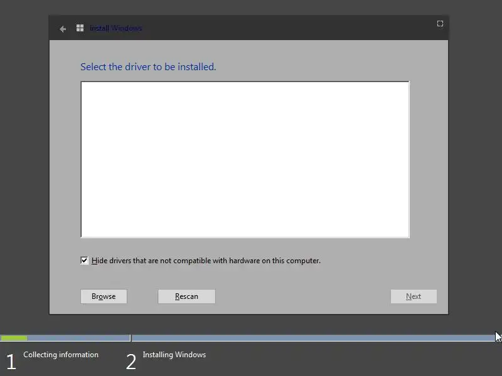Image resolution: width=502 pixels, height=376 pixels.
Task: Click 'Select the driver to be installed.' heading
Action: (x=148, y=67)
